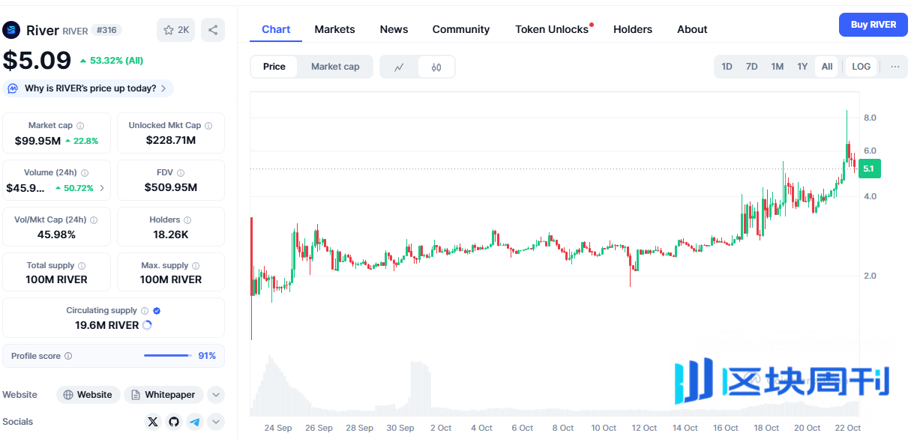The height and width of the screenshot is (439, 911).
Task: Select the 7D time range
Action: pyautogui.click(x=751, y=67)
